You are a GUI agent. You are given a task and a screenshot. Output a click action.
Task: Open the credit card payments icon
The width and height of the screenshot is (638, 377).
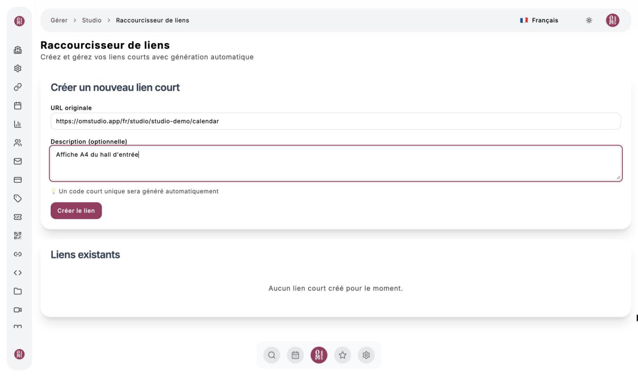18,180
